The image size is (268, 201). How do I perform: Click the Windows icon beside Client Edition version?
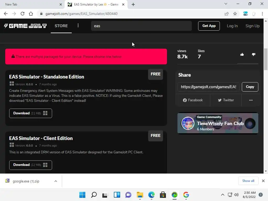(x=12, y=145)
